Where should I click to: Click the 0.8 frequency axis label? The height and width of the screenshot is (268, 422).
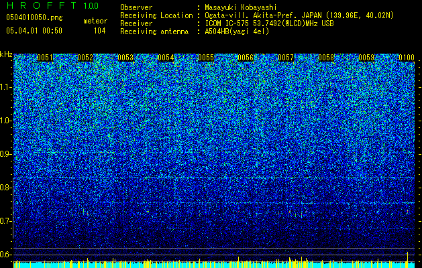click(x=5, y=188)
